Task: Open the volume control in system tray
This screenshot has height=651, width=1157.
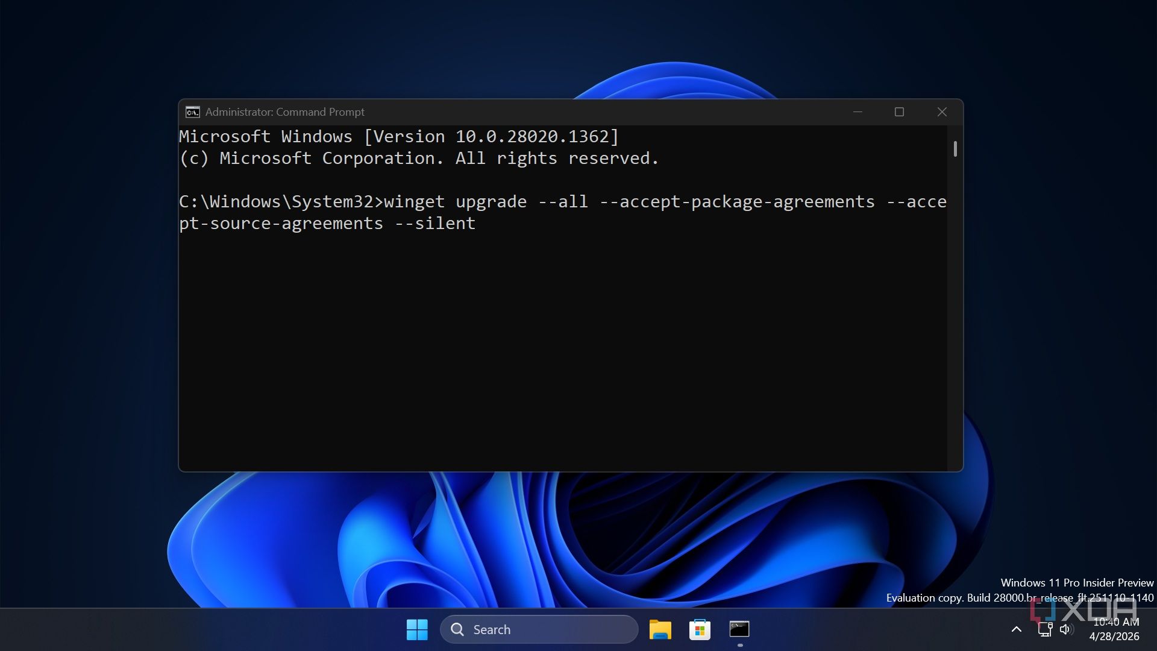Action: point(1067,629)
